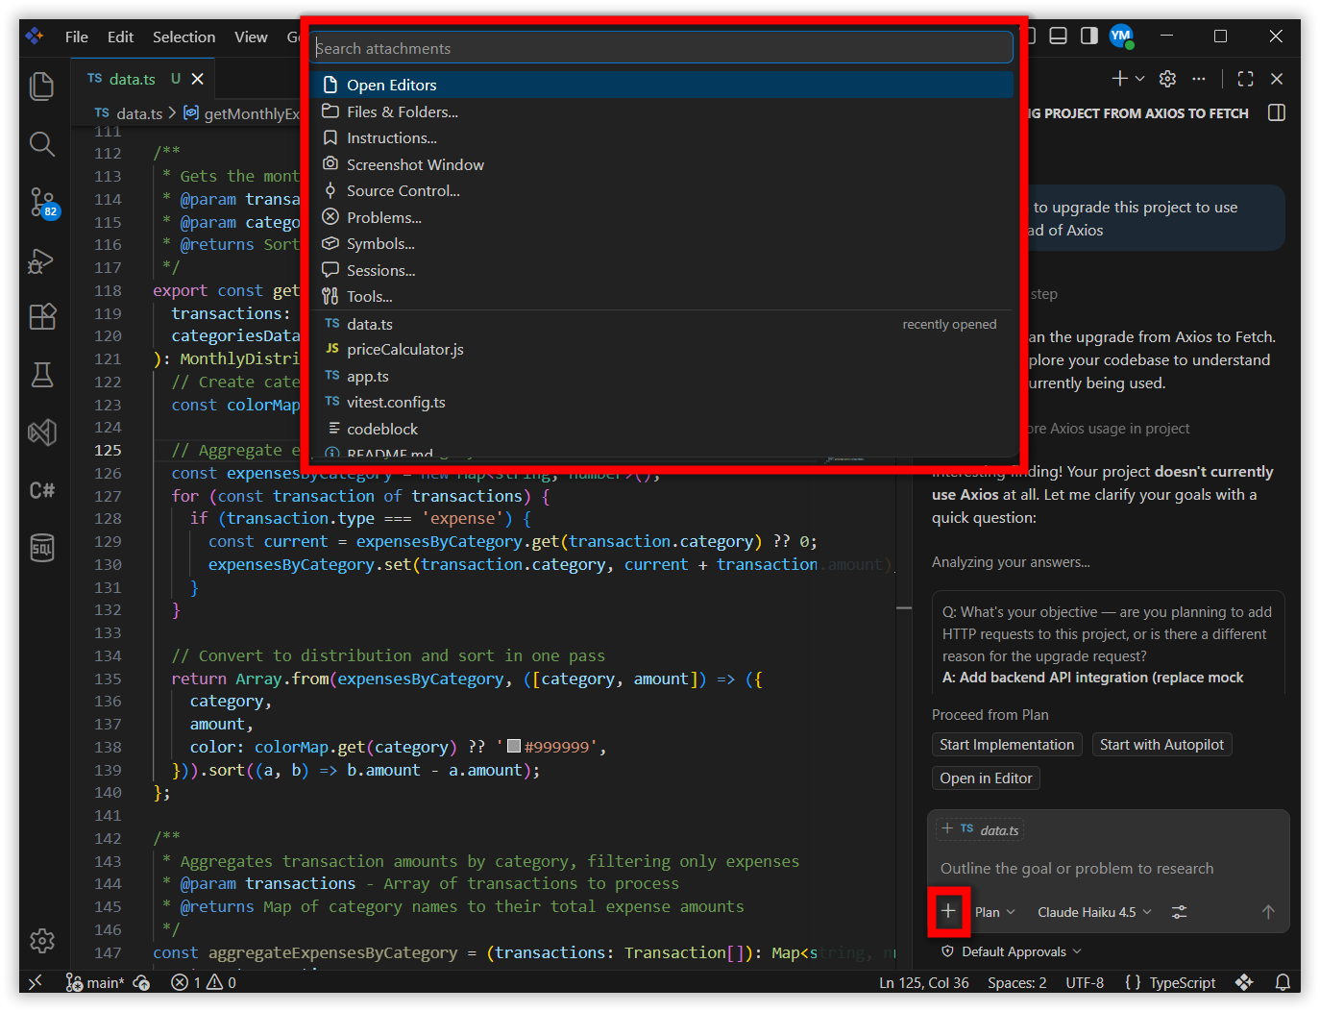This screenshot has width=1320, height=1012.
Task: Select Files & Folders... attachment option
Action: 662,111
